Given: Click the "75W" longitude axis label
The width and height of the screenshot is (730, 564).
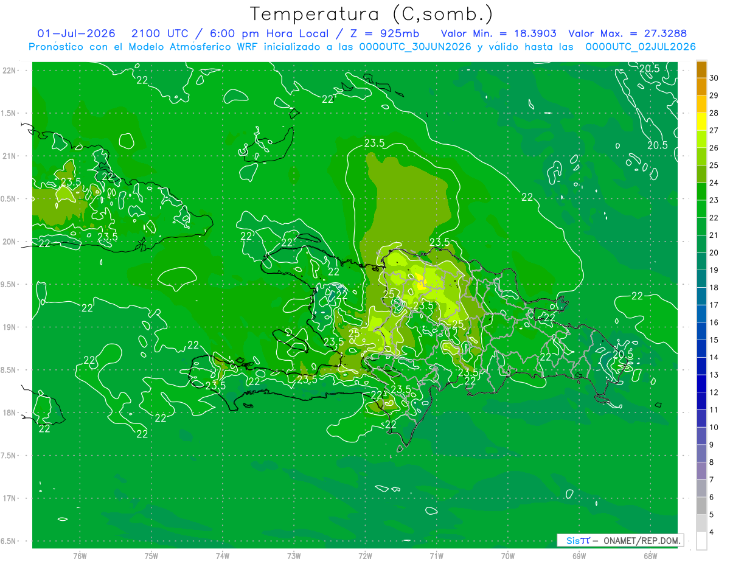Looking at the screenshot, I should click(x=151, y=556).
